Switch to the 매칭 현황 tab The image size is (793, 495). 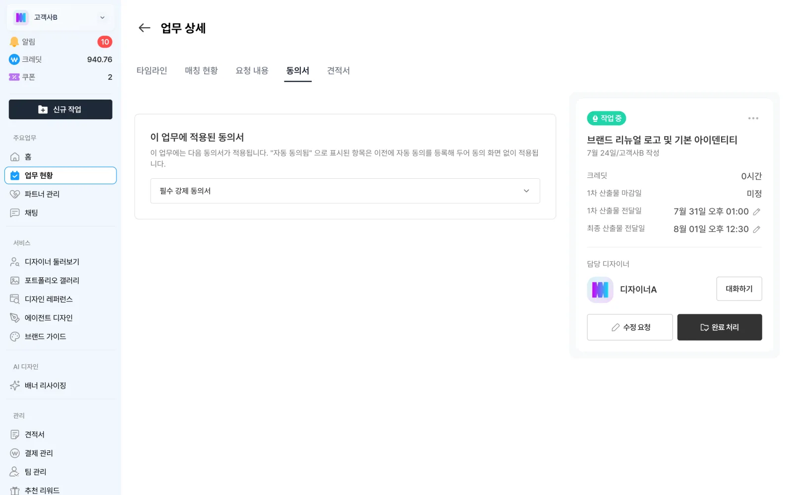click(x=201, y=71)
